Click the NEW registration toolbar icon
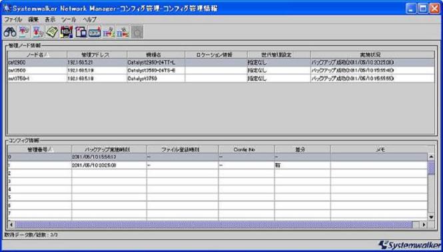 67,32
